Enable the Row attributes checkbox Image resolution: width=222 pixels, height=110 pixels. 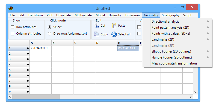pyautogui.click(x=12, y=27)
